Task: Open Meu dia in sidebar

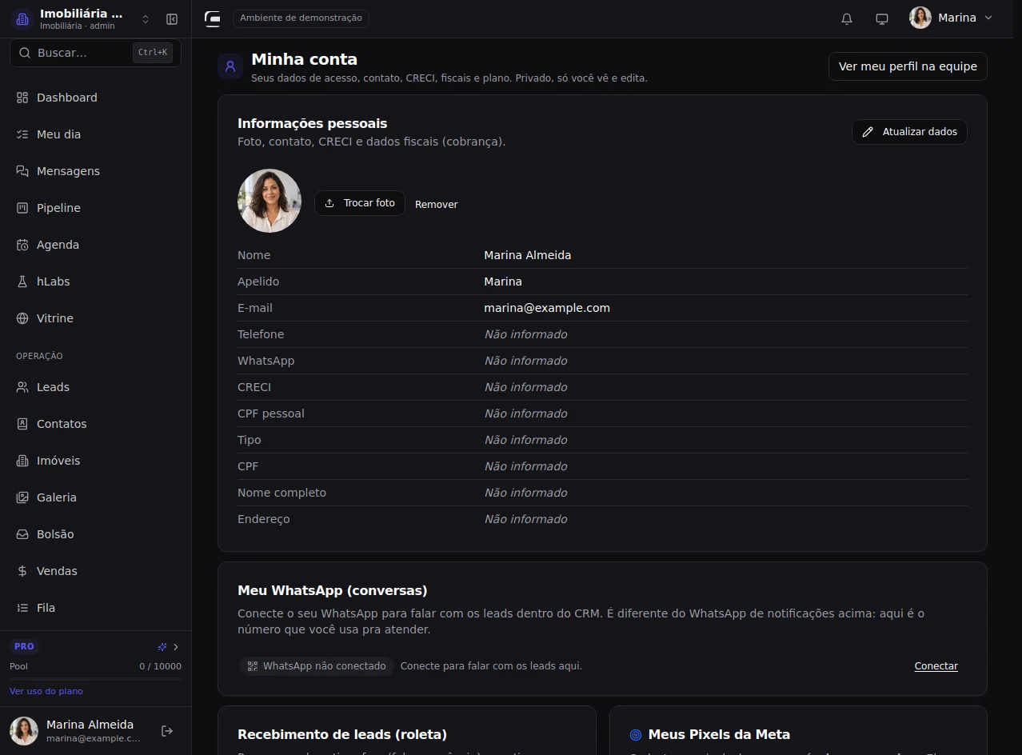Action: click(x=95, y=134)
